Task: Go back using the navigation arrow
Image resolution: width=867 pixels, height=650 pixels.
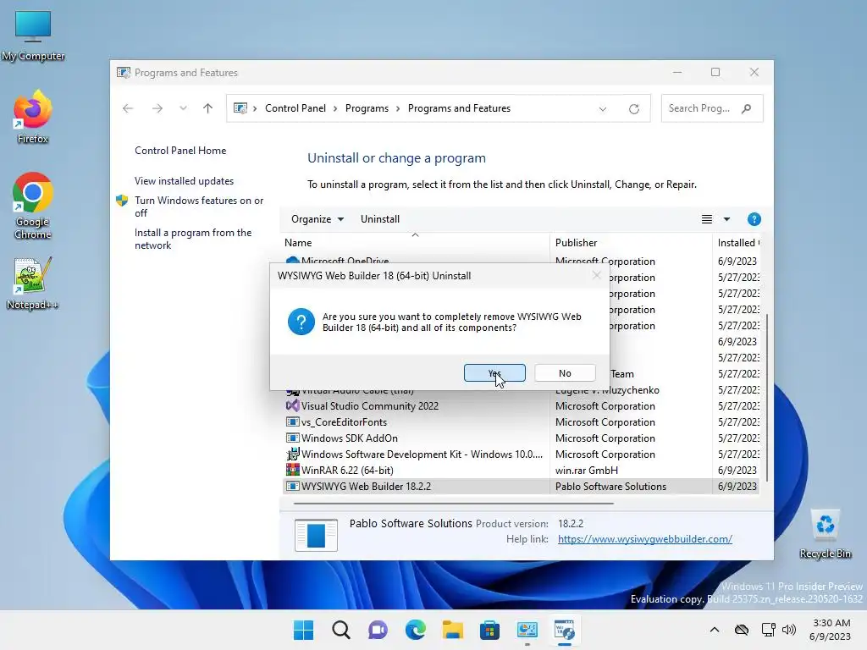Action: pos(128,108)
